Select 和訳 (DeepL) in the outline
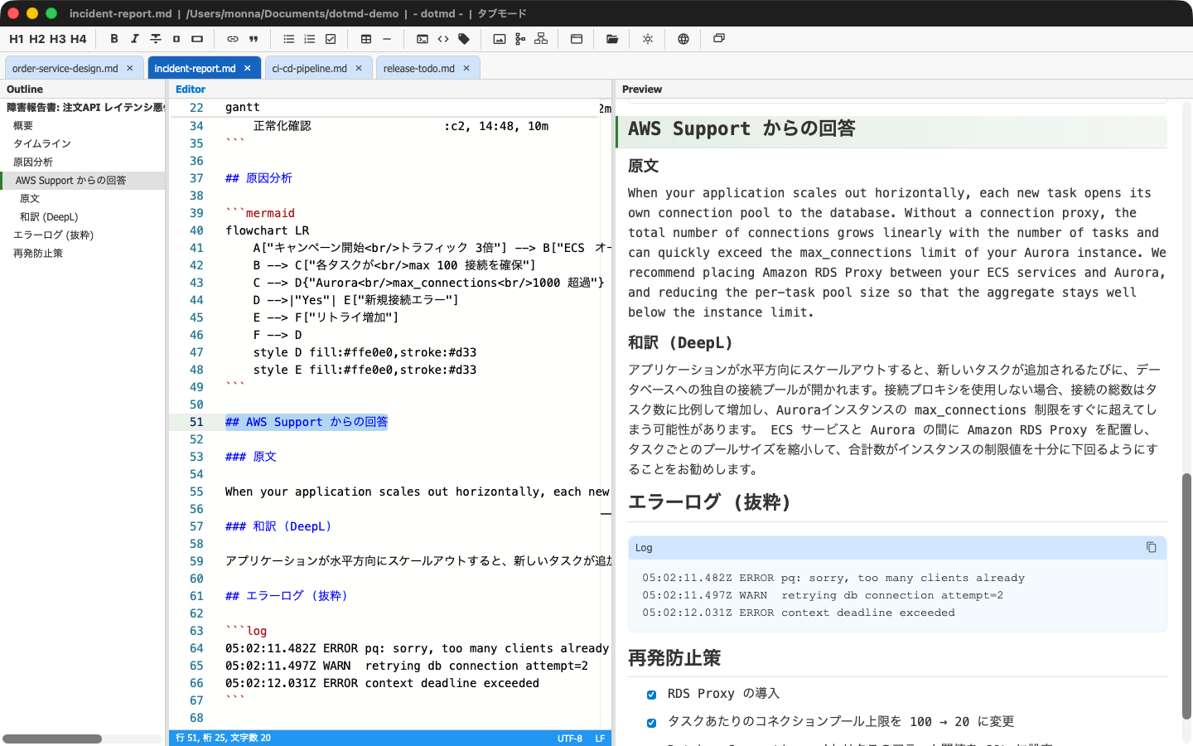The width and height of the screenshot is (1193, 746). pyautogui.click(x=49, y=217)
